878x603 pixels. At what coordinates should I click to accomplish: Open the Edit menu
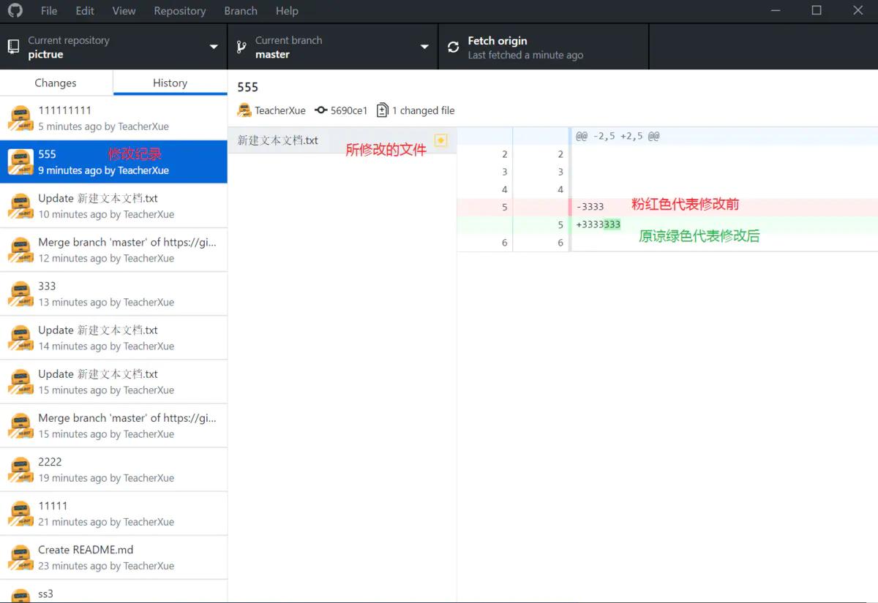tap(85, 11)
